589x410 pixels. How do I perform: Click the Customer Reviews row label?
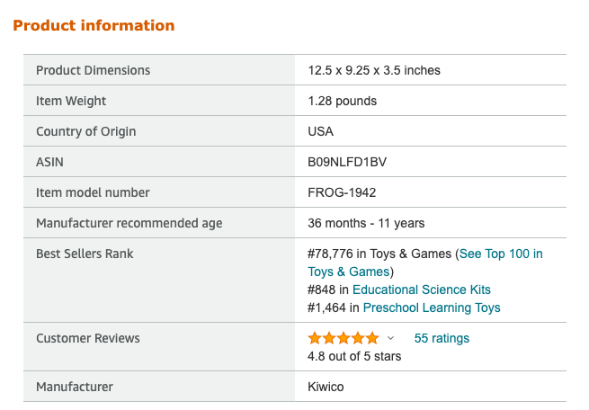[88, 338]
